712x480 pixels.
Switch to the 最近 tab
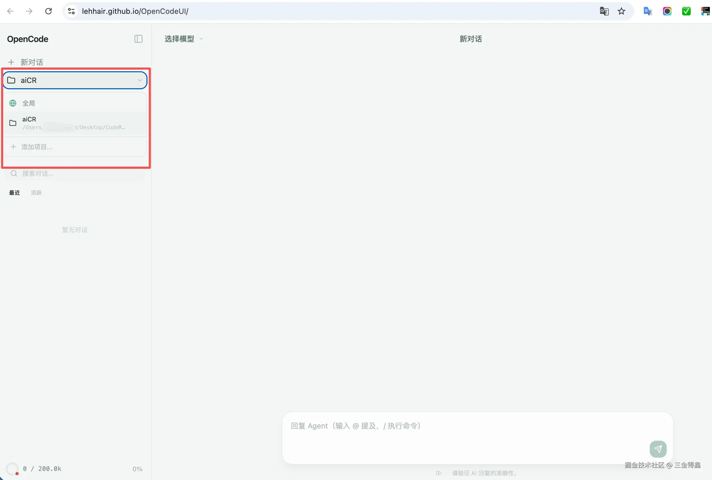coord(14,193)
